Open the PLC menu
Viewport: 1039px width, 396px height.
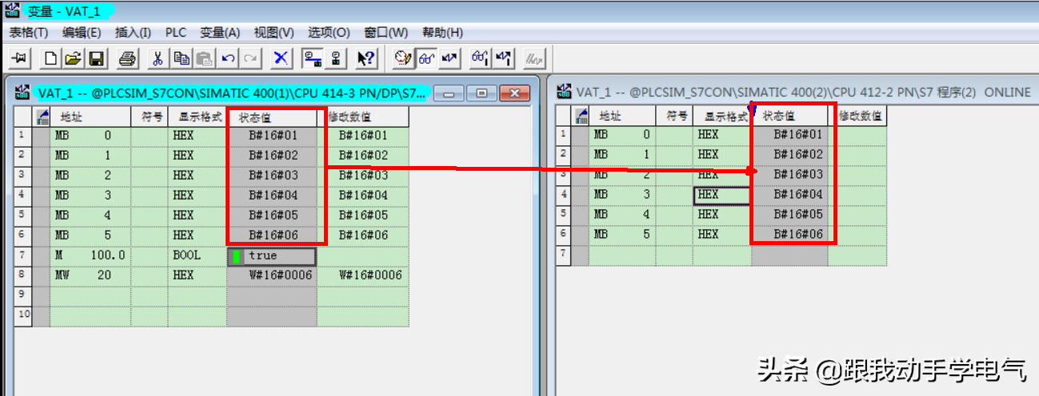tap(175, 33)
